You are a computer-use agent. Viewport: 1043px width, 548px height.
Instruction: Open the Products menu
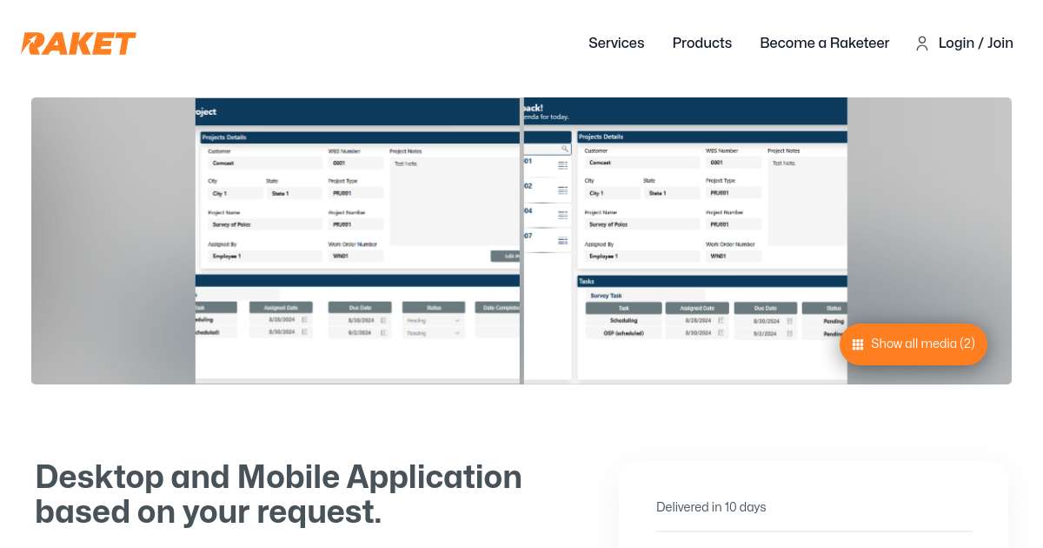702,43
